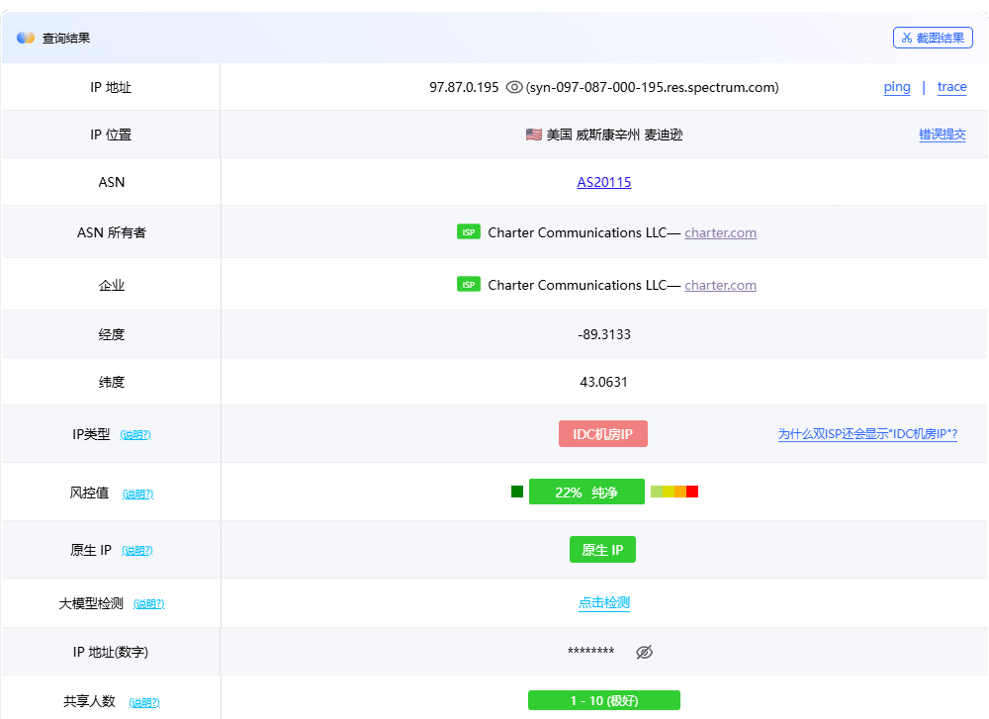Screen dimensions: 989x719
Task: Click the eye icon beside IP address 97.87.0.195
Action: coord(513,87)
